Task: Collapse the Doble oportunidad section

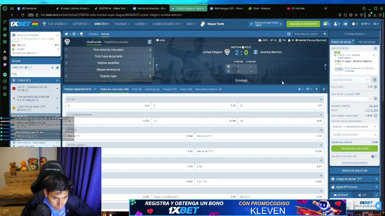Action: point(321,115)
